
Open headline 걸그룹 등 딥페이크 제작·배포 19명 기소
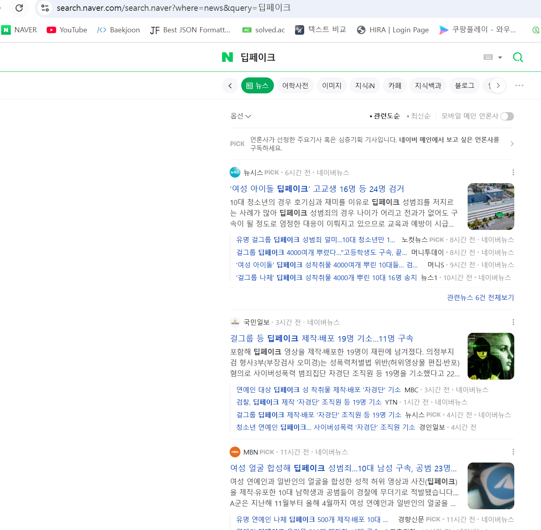322,338
